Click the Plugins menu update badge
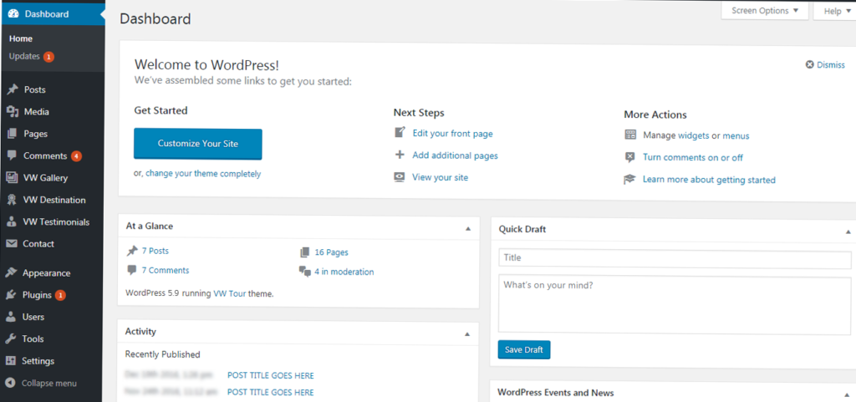 pos(60,295)
